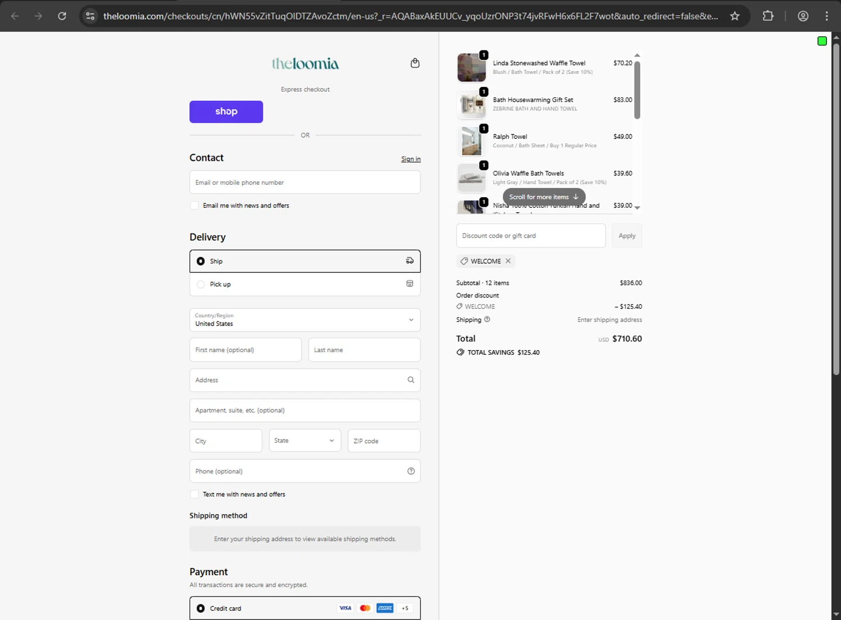This screenshot has height=620, width=841.
Task: Click the – $125.40 discount amount
Action: (628, 306)
